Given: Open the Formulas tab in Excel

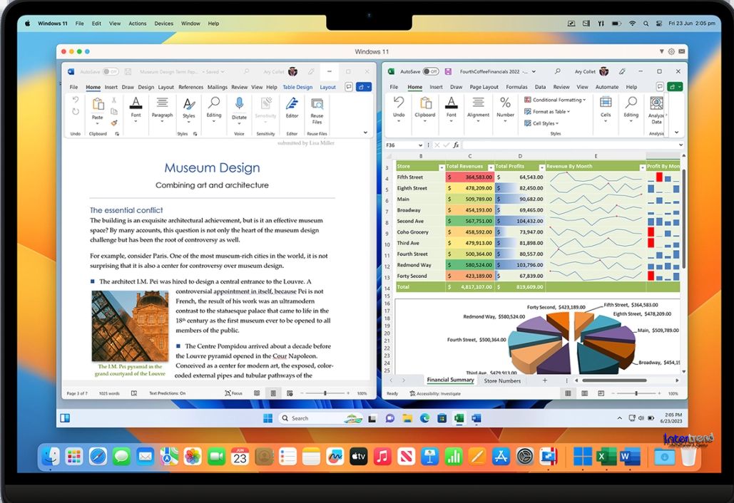Looking at the screenshot, I should tap(516, 87).
